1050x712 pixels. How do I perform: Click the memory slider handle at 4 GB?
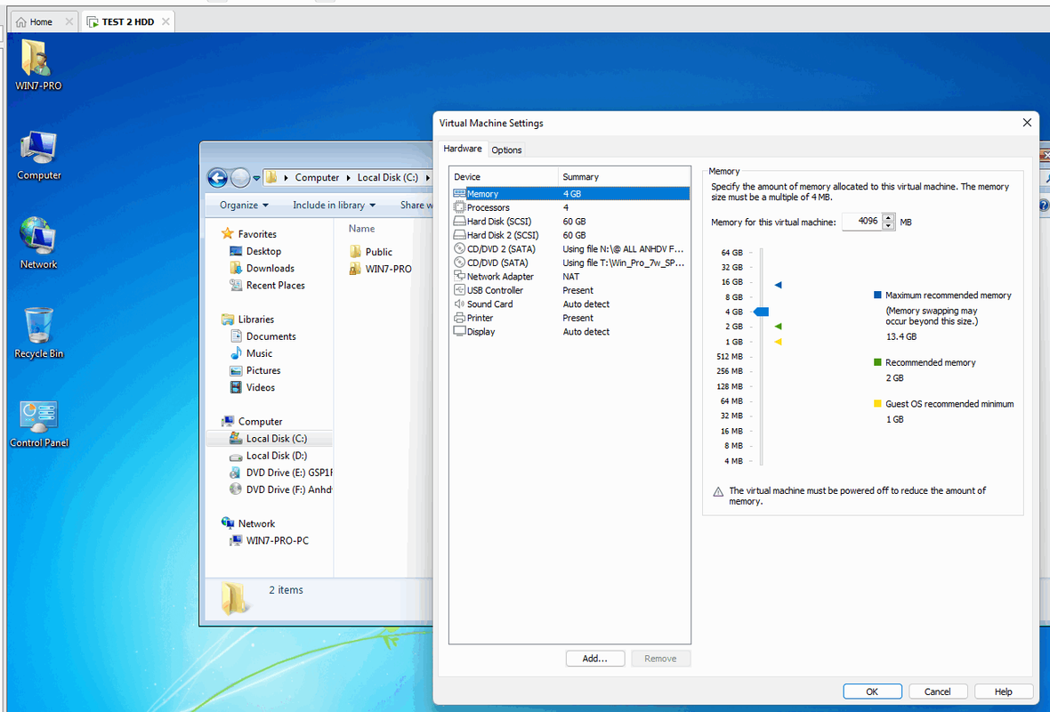(x=762, y=311)
